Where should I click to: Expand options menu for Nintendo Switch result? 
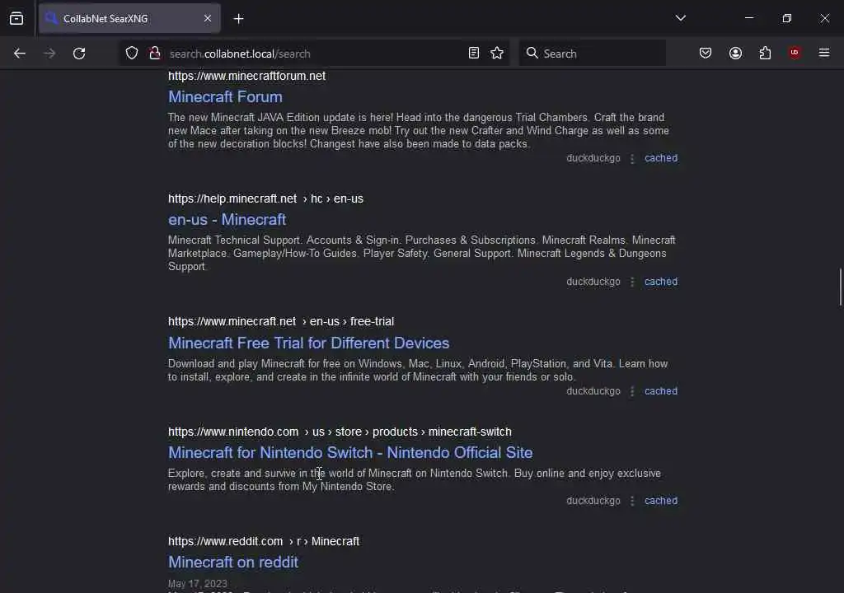[x=632, y=502]
